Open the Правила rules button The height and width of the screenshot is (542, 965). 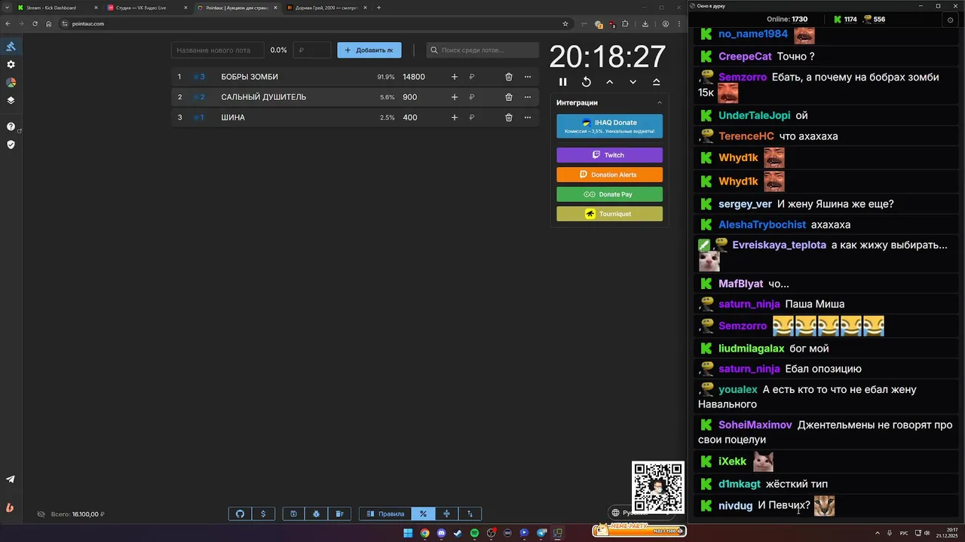(x=385, y=514)
